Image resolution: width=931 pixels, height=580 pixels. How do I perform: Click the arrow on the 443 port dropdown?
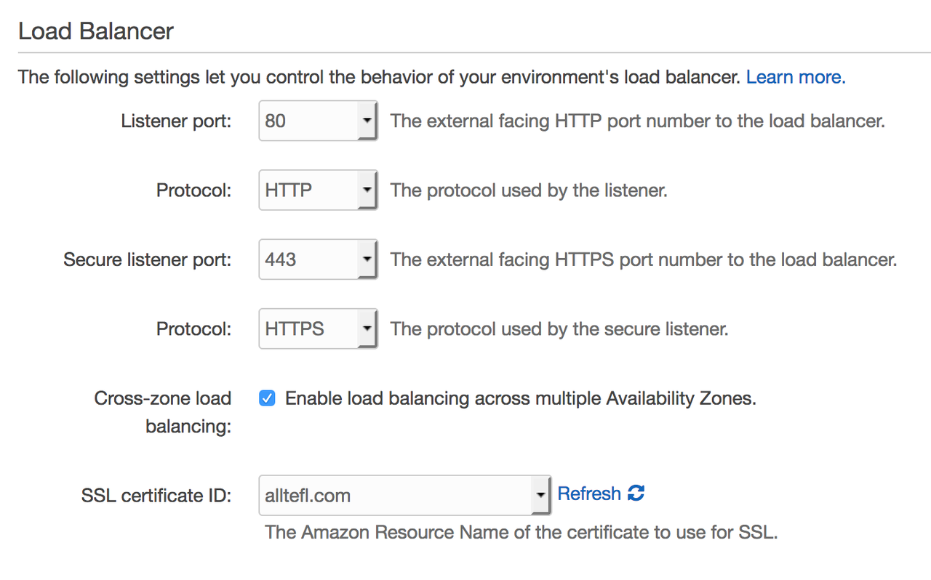tap(367, 259)
